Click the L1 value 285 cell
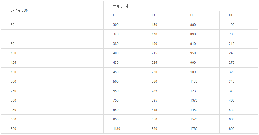Screen dimensions: 259x135 (x=154, y=91)
